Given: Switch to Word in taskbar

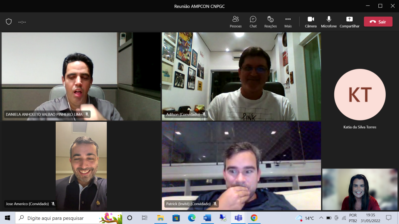Looking at the screenshot, I should pyautogui.click(x=207, y=218).
